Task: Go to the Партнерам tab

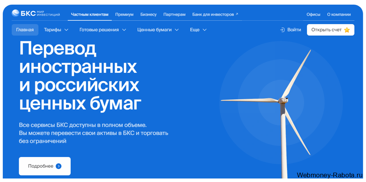Action: [174, 14]
